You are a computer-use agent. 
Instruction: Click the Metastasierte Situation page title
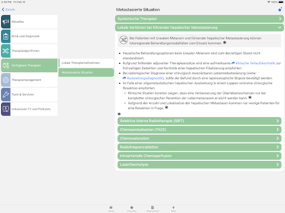click(138, 9)
